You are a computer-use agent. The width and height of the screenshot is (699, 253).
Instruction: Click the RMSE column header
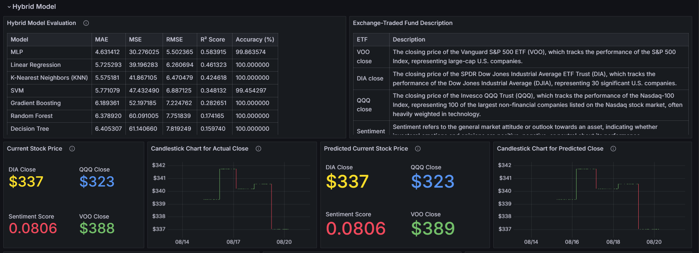point(174,40)
